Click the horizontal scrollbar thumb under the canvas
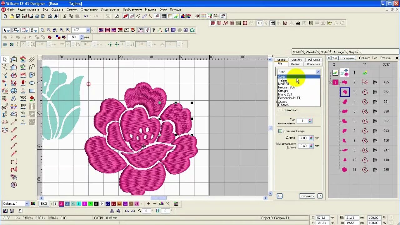Viewport: 400px width, 225px height. coord(158,198)
